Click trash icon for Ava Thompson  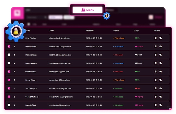click(x=156, y=88)
